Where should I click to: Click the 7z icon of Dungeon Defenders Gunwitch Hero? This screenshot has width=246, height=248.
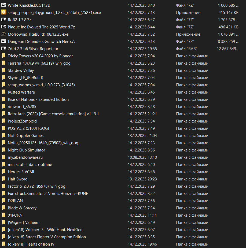(4, 41)
